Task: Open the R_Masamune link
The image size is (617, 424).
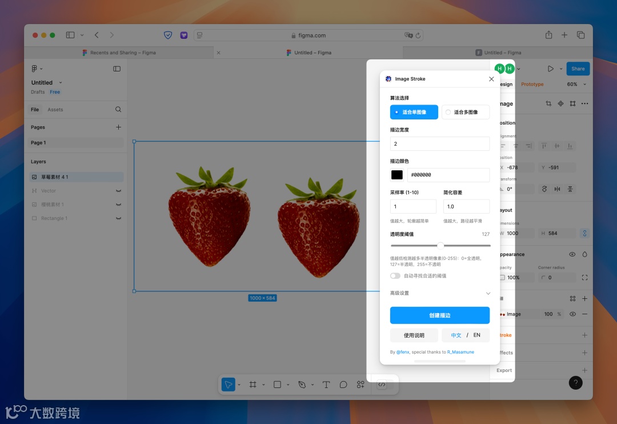Action: [460, 352]
